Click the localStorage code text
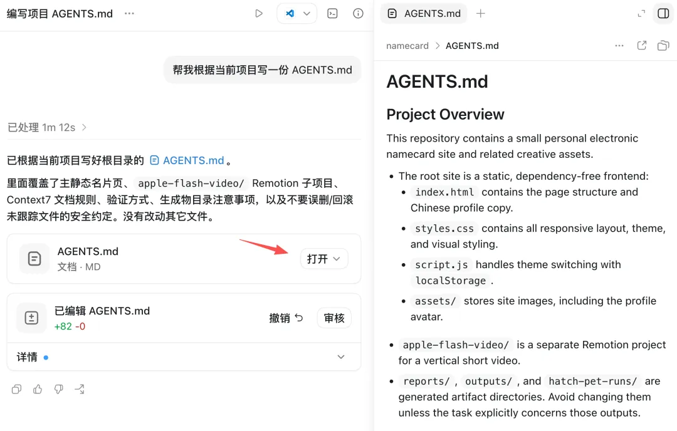The height and width of the screenshot is (431, 677). point(450,281)
